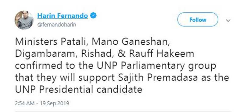
Task: Click the name Rauff Hakeem in the tweet
Action: (x=161, y=54)
